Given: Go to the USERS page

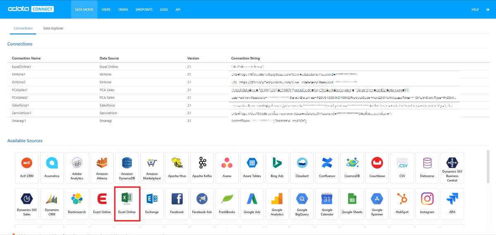Looking at the screenshot, I should tap(106, 9).
